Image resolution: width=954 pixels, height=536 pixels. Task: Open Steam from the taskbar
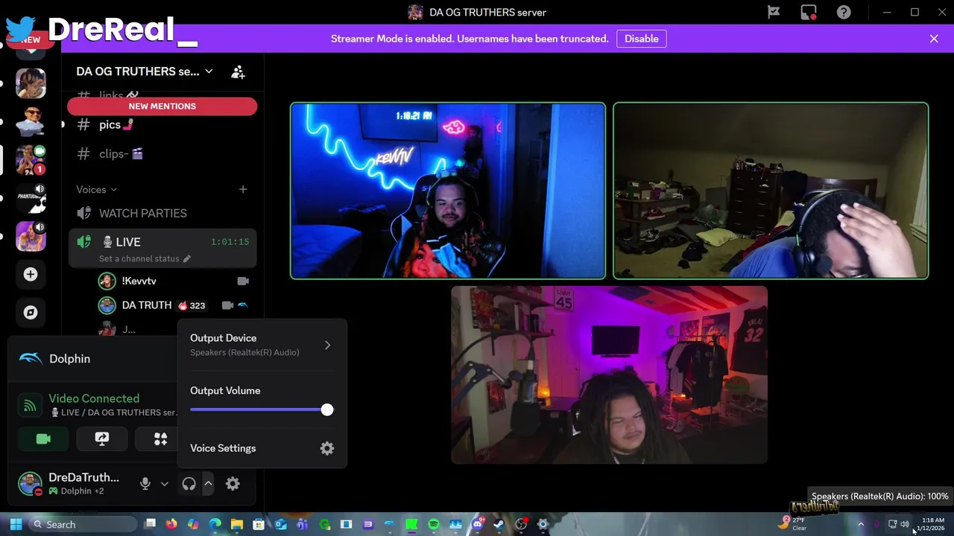(x=499, y=524)
